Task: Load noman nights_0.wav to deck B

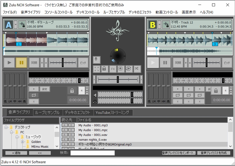Action: pos(71,140)
